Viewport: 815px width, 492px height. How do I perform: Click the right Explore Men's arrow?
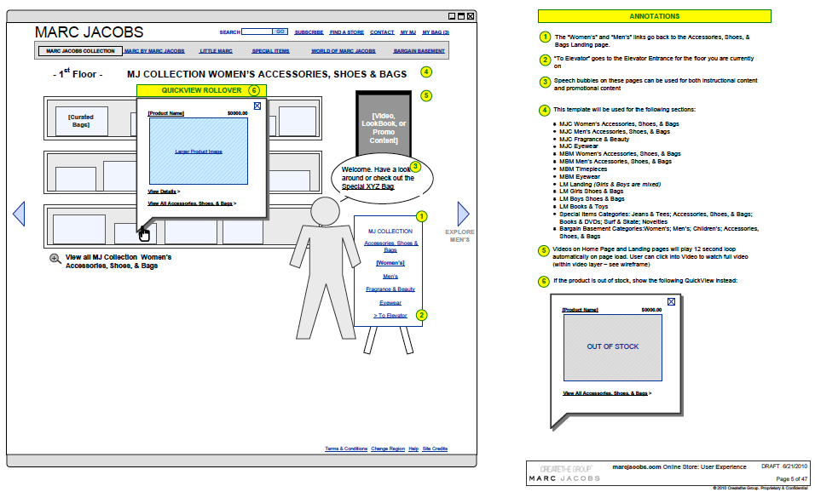pyautogui.click(x=463, y=214)
